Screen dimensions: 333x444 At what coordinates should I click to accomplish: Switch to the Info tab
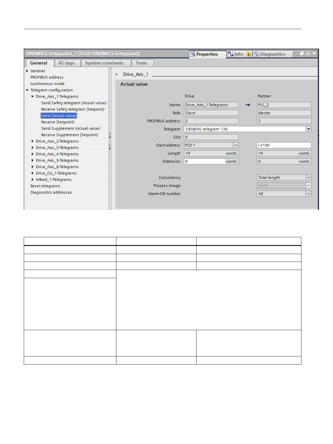(x=239, y=54)
